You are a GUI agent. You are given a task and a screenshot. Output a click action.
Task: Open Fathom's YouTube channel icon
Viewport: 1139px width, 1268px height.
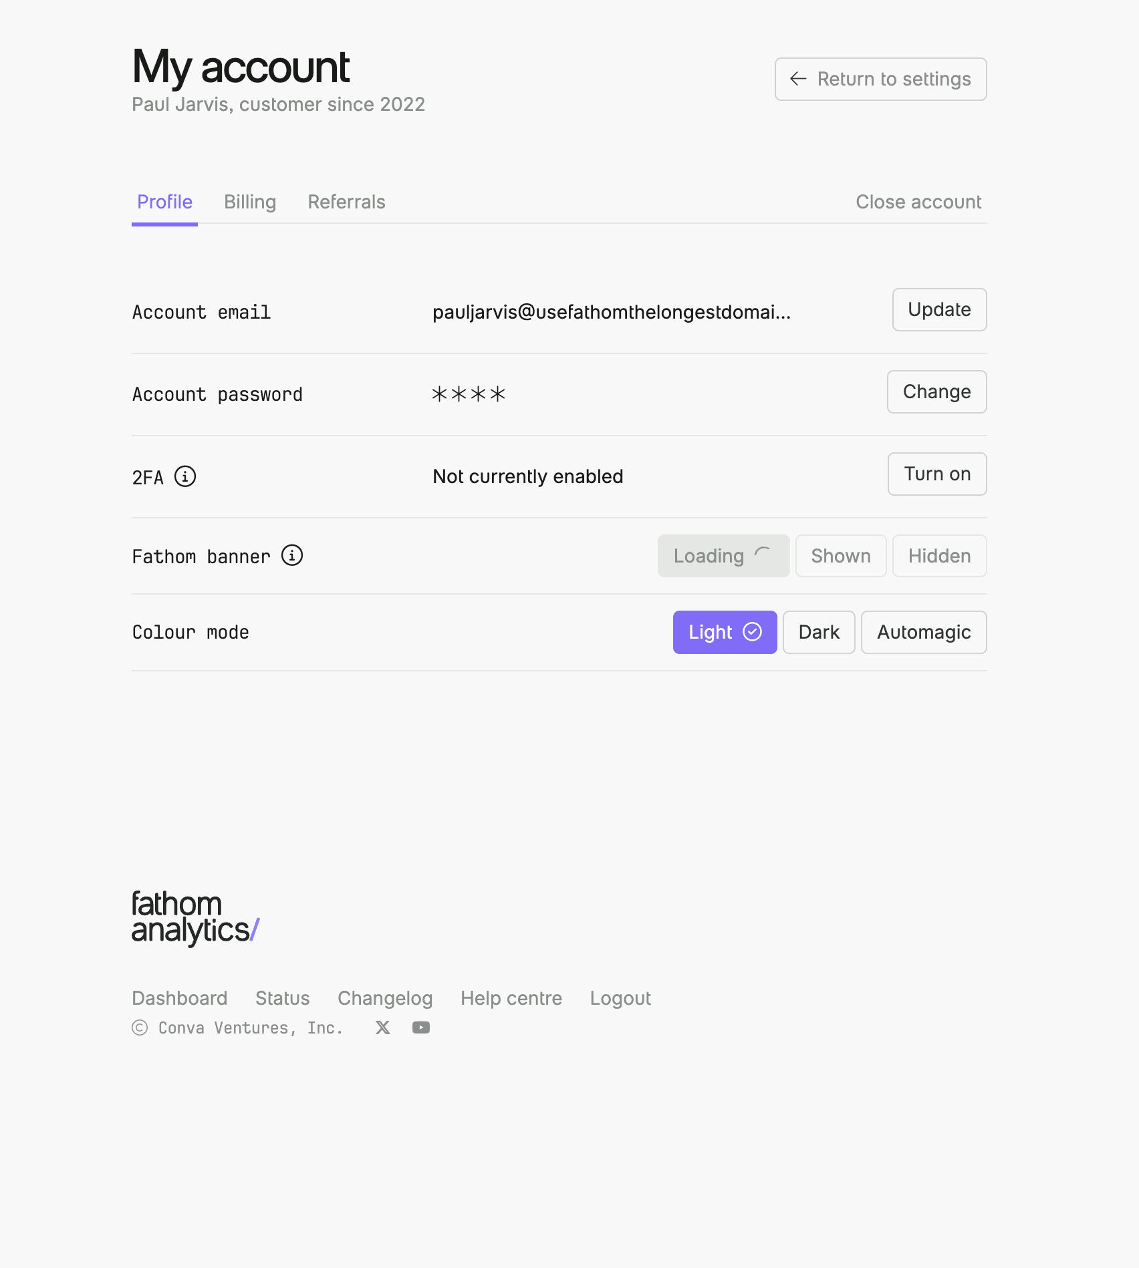(x=420, y=1027)
